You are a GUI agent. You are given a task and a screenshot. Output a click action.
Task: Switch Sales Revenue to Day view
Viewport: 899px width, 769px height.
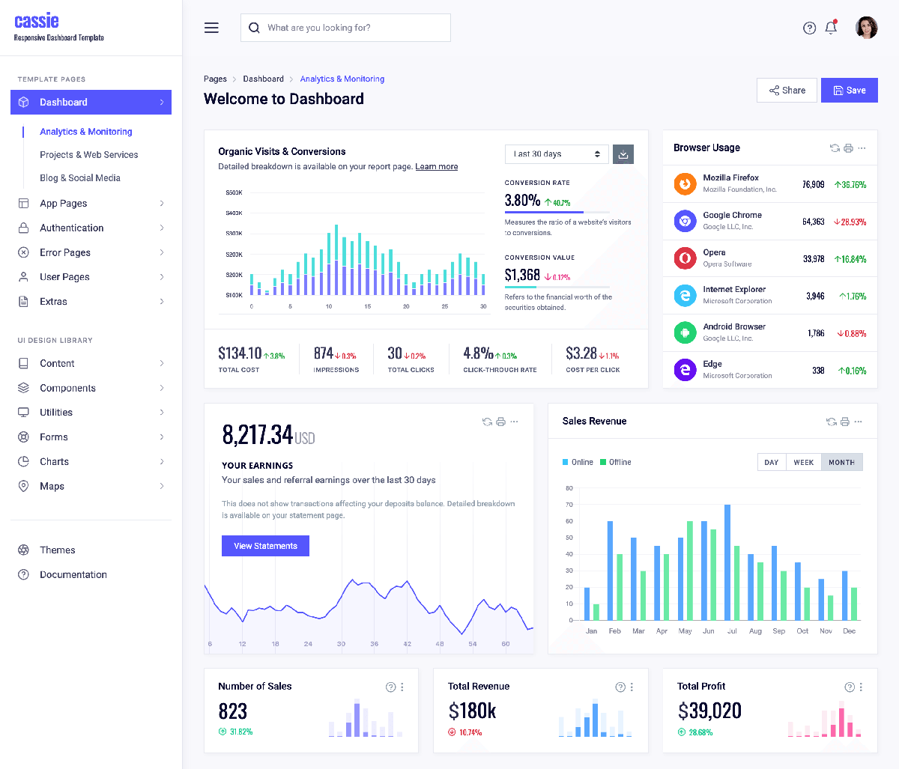point(771,463)
